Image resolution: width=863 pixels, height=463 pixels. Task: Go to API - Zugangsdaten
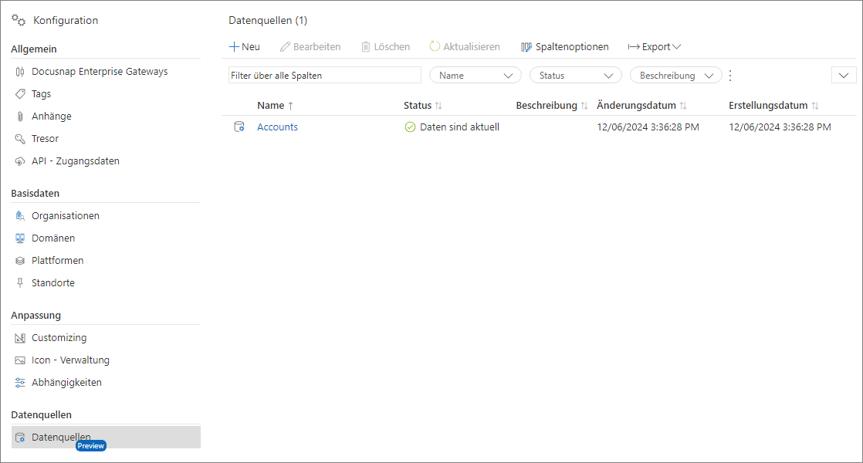[75, 161]
